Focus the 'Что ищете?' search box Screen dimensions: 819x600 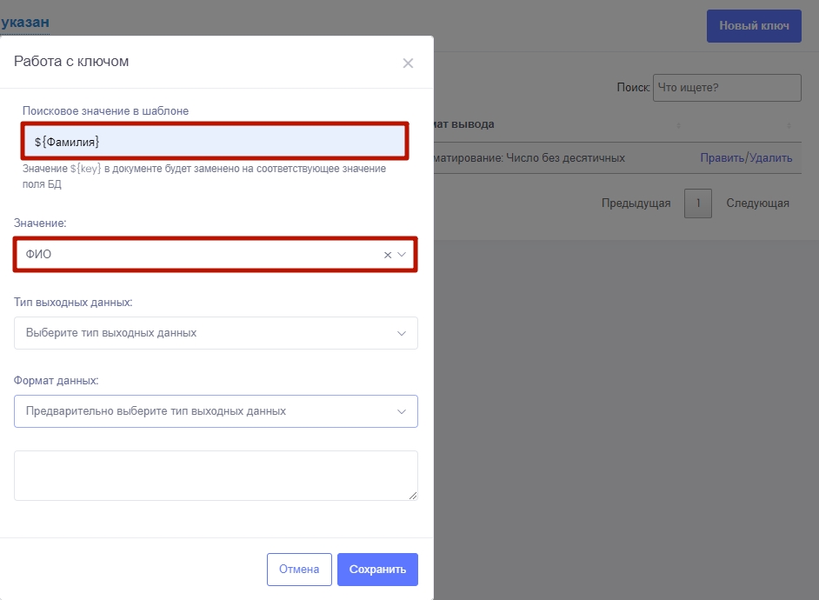tap(726, 88)
